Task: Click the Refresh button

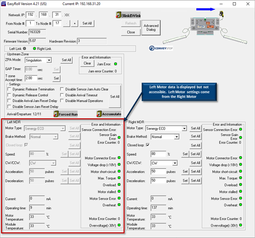Action: click(131, 23)
